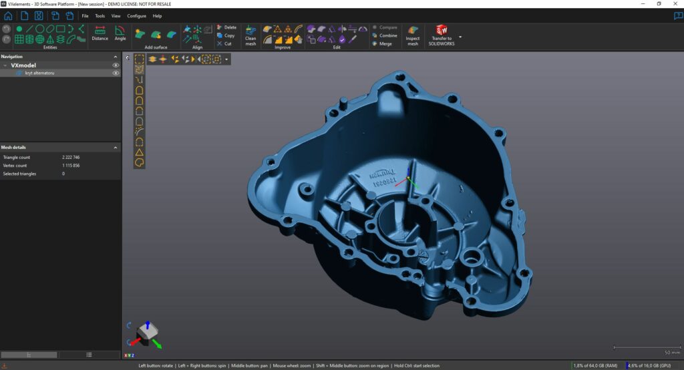684x370 pixels.
Task: Click the Home icon in top bar
Action: point(8,15)
